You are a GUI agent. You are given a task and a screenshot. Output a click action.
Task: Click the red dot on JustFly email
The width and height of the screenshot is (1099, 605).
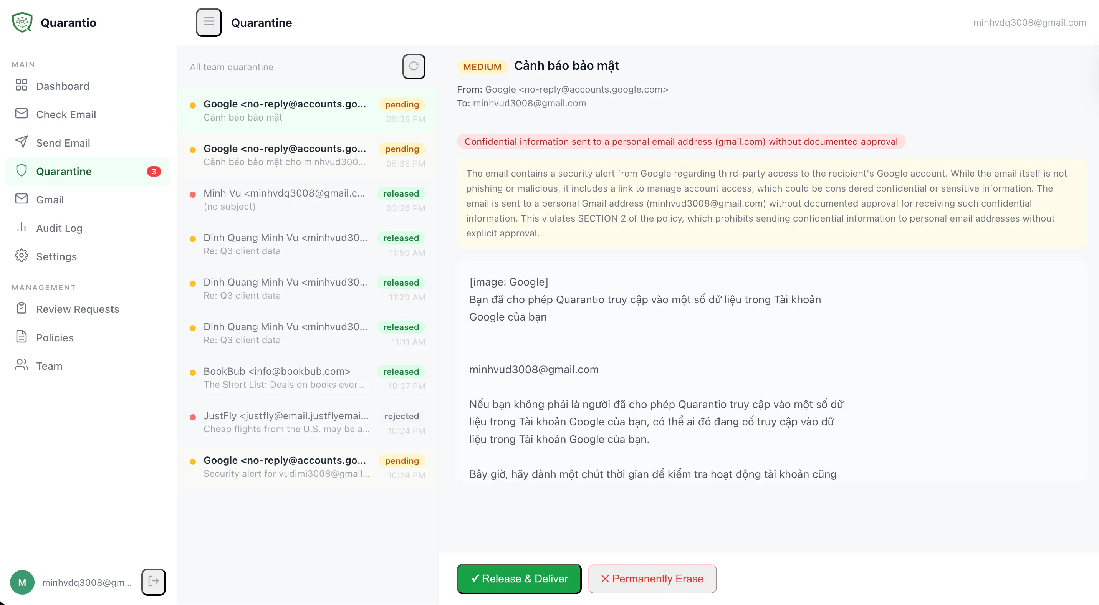point(193,417)
